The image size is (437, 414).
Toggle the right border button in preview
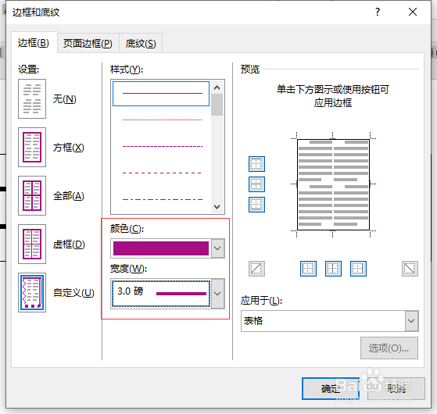pos(358,269)
